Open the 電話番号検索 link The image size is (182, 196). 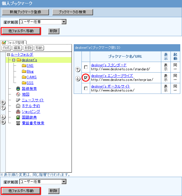pyautogui.click(x=33, y=123)
